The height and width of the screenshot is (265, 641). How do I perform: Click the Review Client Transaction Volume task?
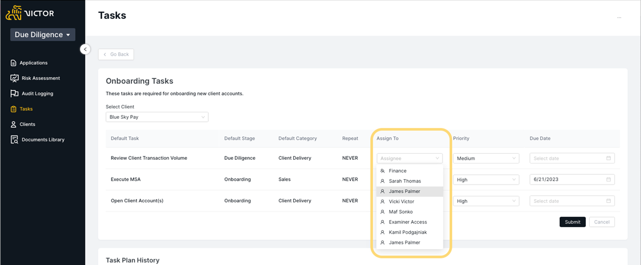149,158
